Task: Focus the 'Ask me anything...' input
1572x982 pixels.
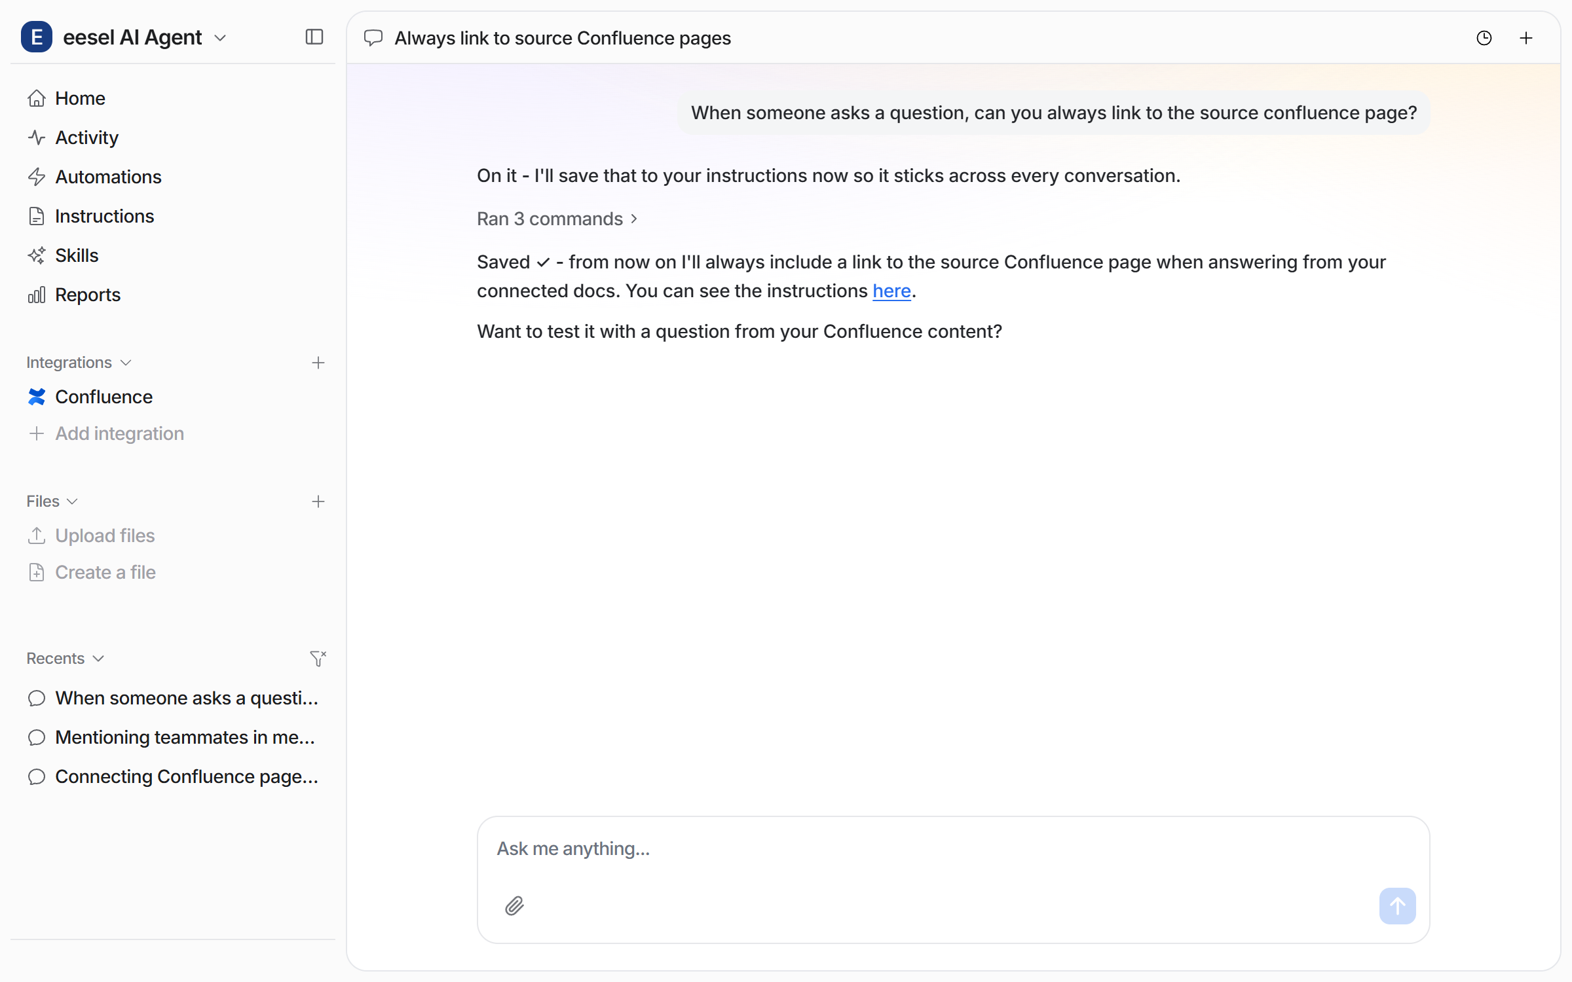Action: [x=953, y=848]
